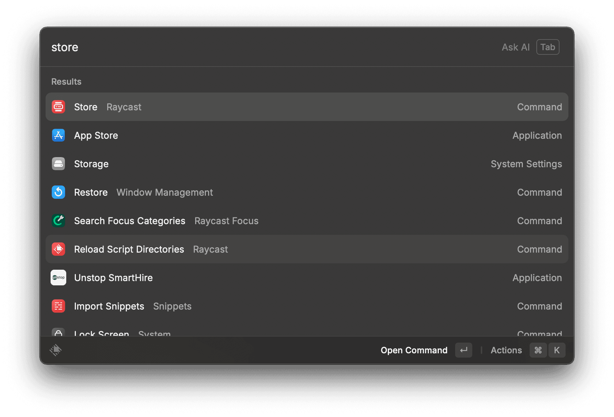The width and height of the screenshot is (614, 417).
Task: Click "Raycast" subtitle beside Reload Script Directories
Action: click(x=210, y=249)
